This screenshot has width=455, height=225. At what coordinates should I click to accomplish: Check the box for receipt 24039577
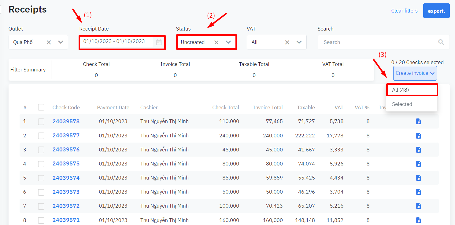tap(41, 136)
